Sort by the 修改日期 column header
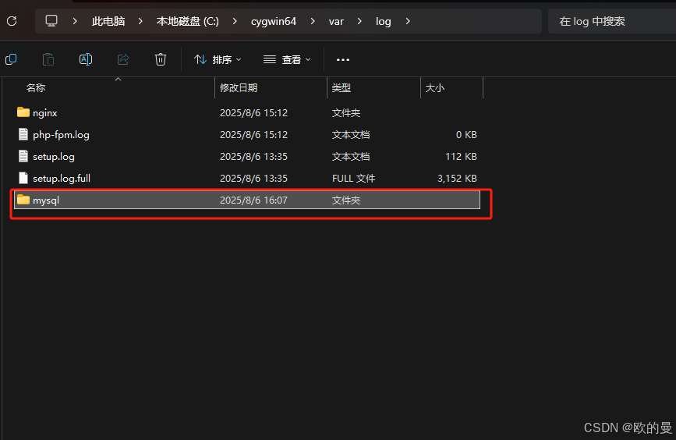This screenshot has height=440, width=676. coord(239,88)
